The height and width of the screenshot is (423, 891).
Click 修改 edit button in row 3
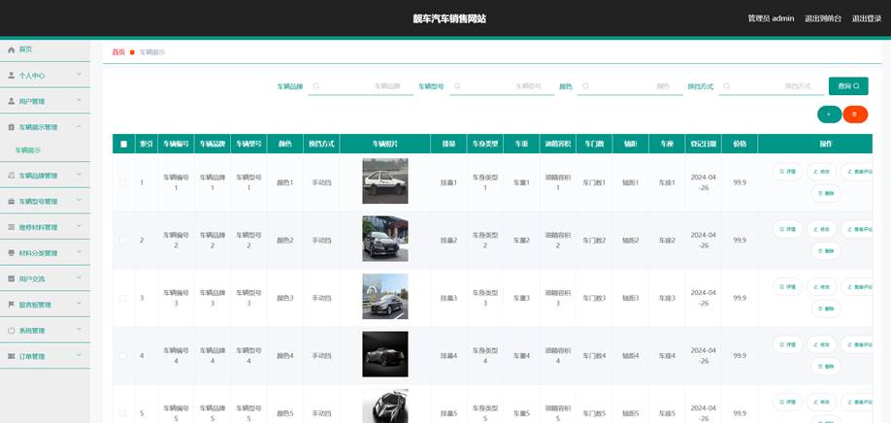pyautogui.click(x=822, y=287)
